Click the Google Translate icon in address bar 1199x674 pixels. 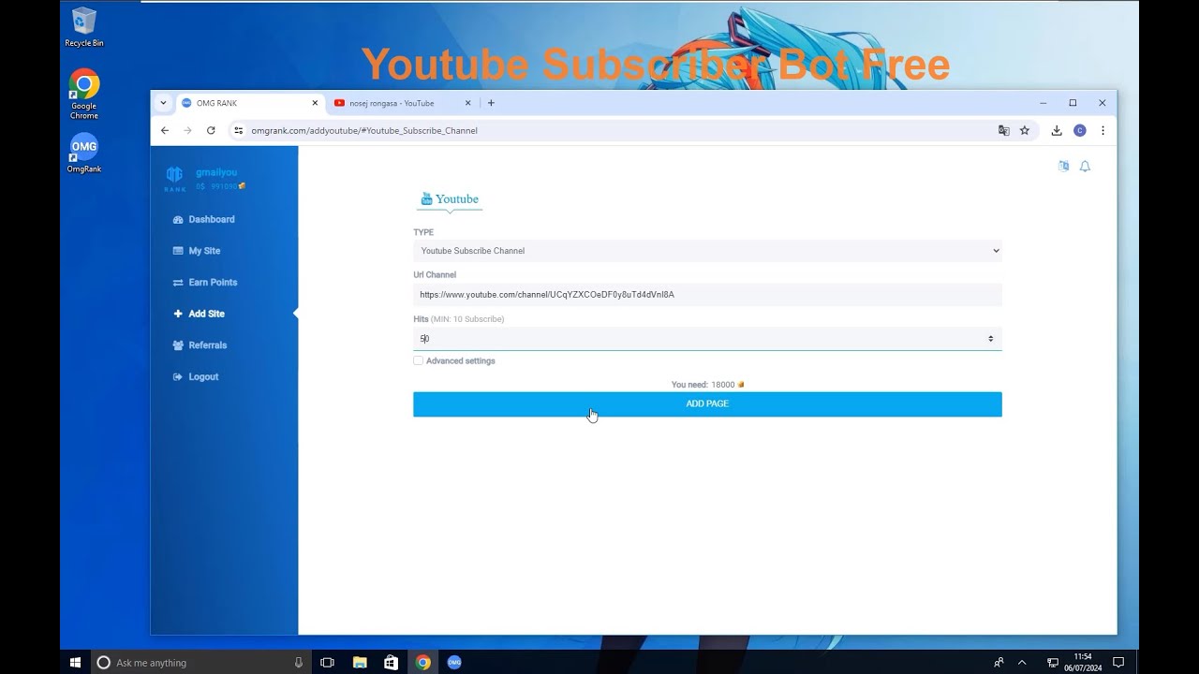1004,131
